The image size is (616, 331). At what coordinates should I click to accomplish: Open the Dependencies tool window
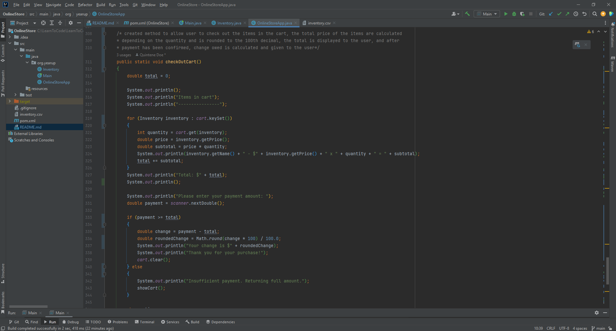pos(220,322)
